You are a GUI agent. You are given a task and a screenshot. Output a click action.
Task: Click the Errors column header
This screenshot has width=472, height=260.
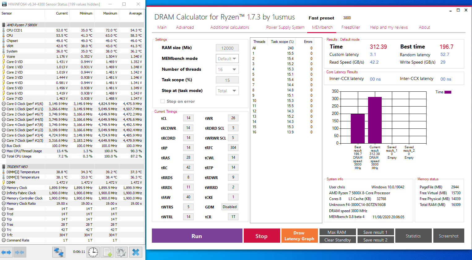tap(308, 42)
